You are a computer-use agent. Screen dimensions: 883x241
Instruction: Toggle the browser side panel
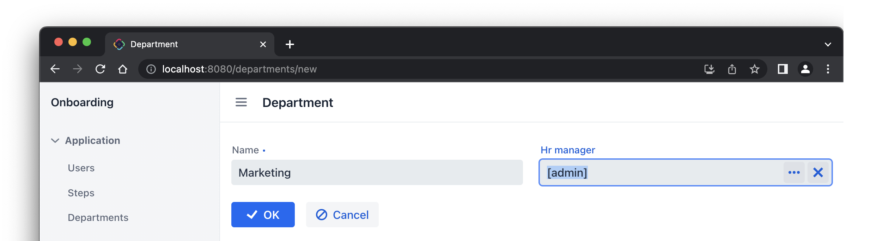[x=782, y=69]
